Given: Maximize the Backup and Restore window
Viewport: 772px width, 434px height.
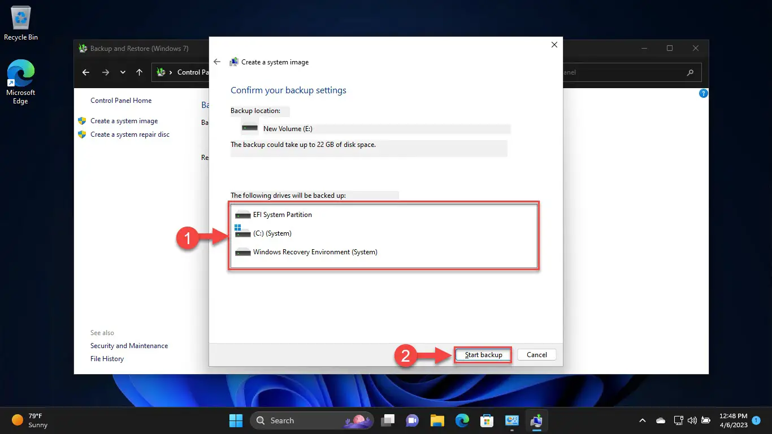Looking at the screenshot, I should click(x=670, y=49).
